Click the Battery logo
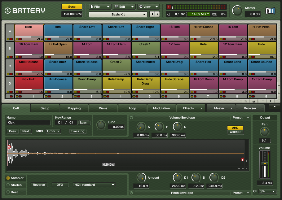Screen dimensions: 282x200 [25, 11]
